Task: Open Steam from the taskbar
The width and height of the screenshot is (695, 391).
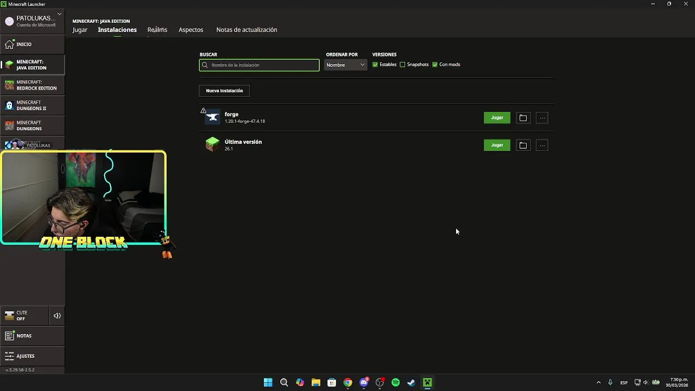Action: click(x=412, y=382)
